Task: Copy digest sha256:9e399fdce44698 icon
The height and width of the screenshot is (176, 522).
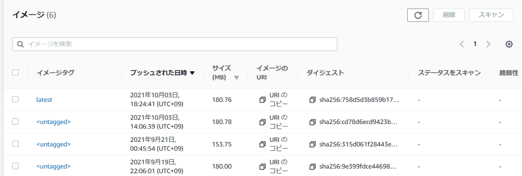Action: (x=312, y=166)
